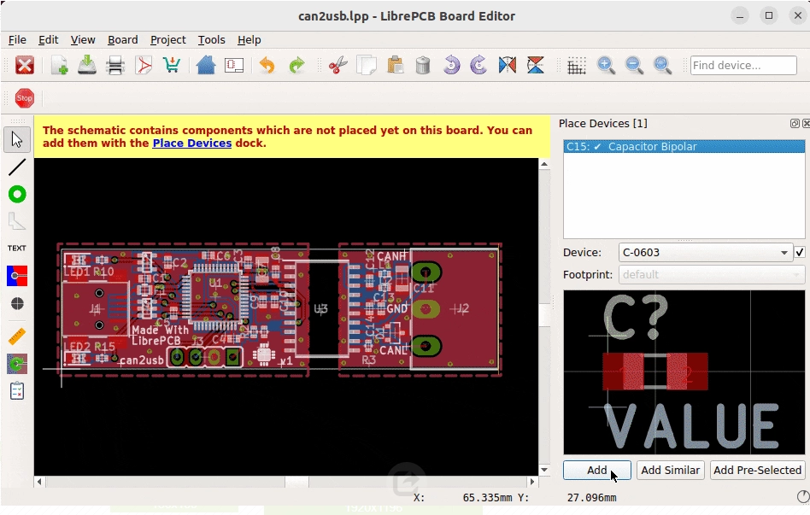Viewport: 810px width, 515px height.
Task: Open the Device C-0603 dropdown
Action: pyautogui.click(x=706, y=253)
